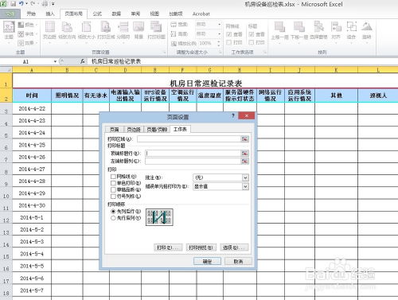This screenshot has width=398, height=300.
Task: Click the Breaks (分隔符) icon
Action: pos(123,27)
